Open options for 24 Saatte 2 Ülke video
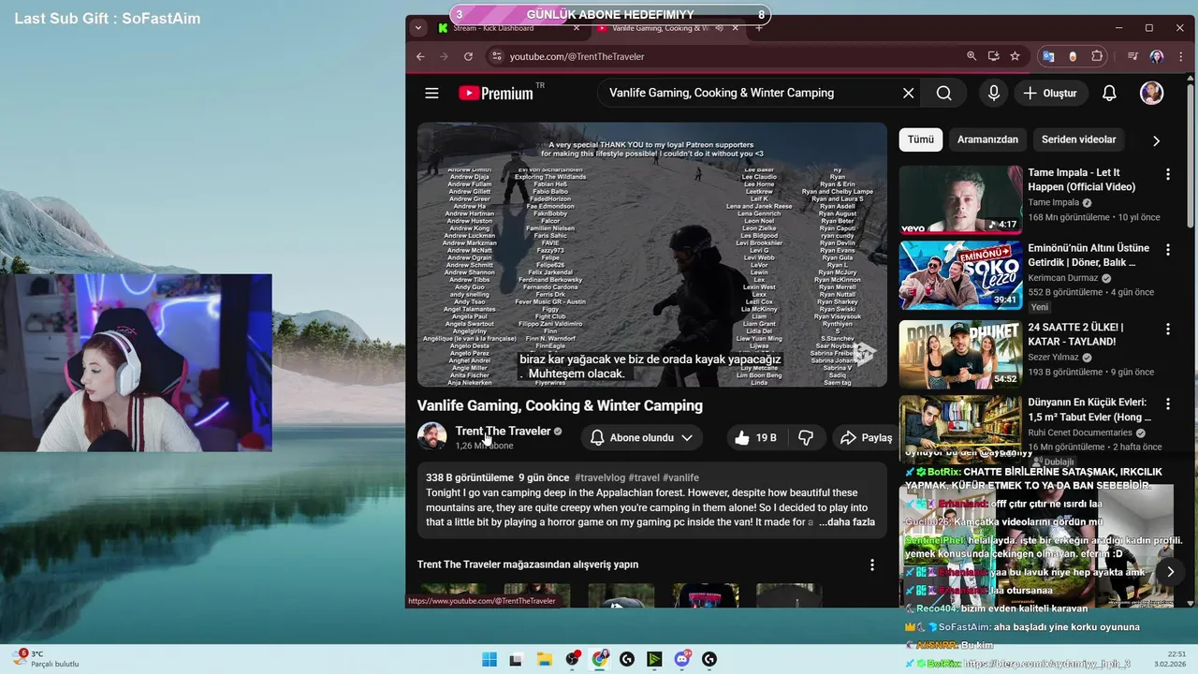The height and width of the screenshot is (674, 1198). [x=1167, y=329]
